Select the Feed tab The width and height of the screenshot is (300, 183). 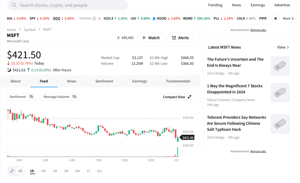(x=44, y=81)
